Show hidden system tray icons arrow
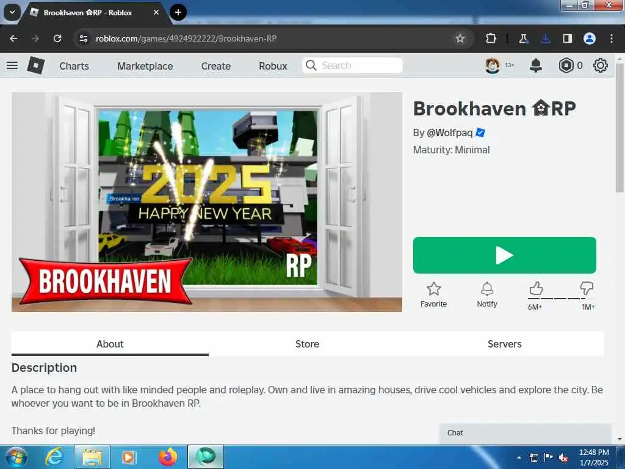This screenshot has width=625, height=469. pos(519,457)
